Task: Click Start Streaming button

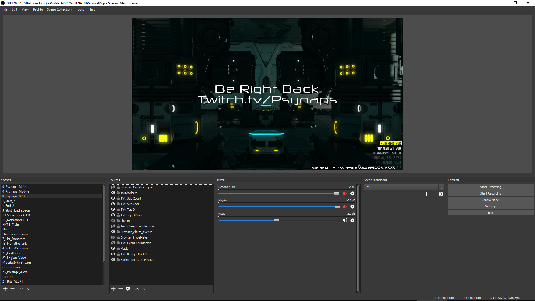Action: tap(490, 187)
